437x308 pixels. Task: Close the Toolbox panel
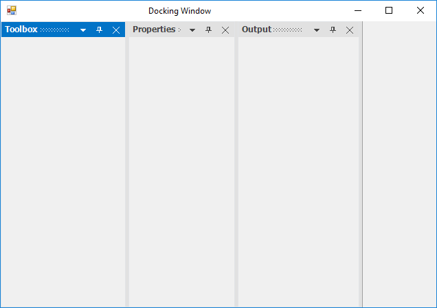click(116, 29)
